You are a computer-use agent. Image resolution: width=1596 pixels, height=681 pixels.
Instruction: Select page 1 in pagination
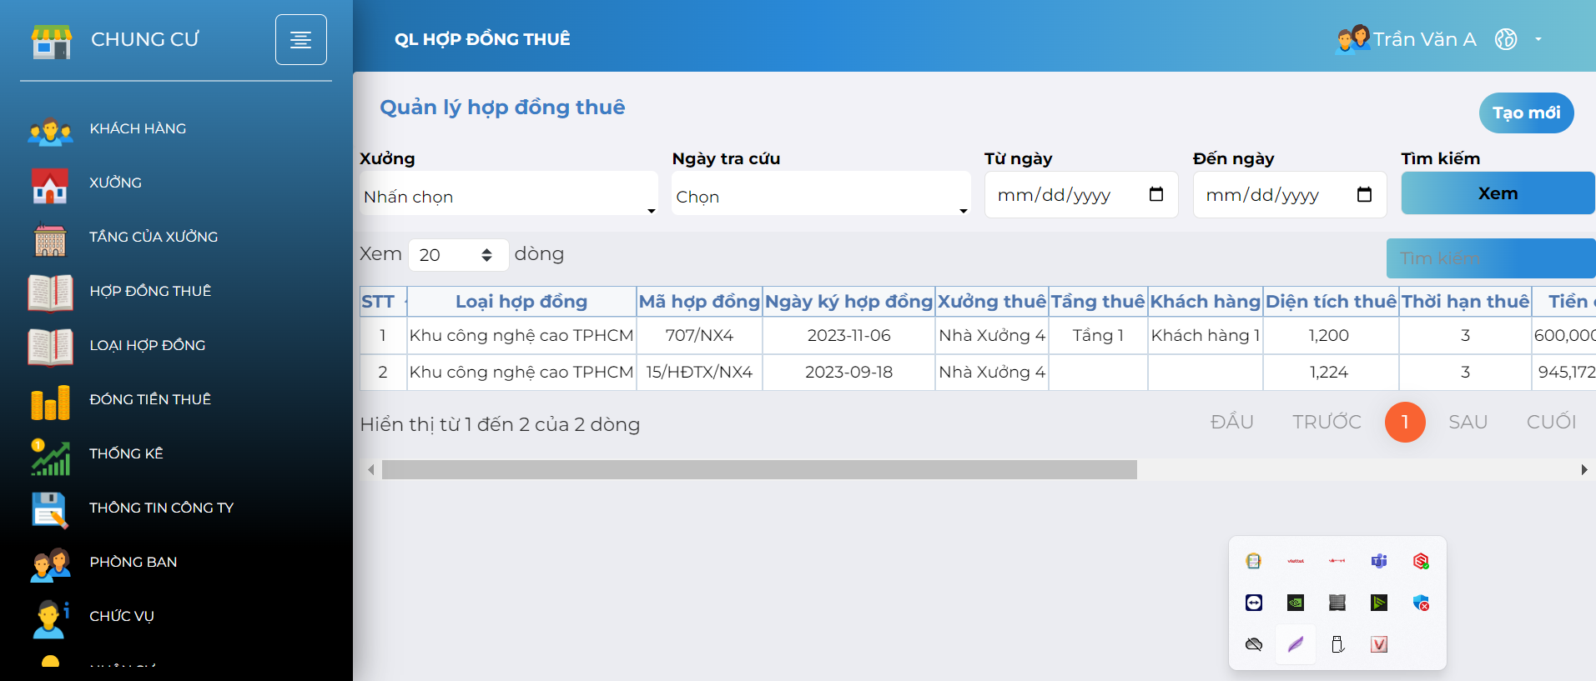point(1405,422)
